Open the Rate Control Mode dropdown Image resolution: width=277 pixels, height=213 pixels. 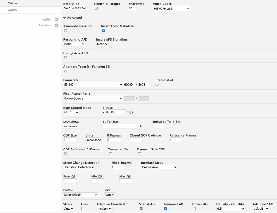click(x=71, y=112)
